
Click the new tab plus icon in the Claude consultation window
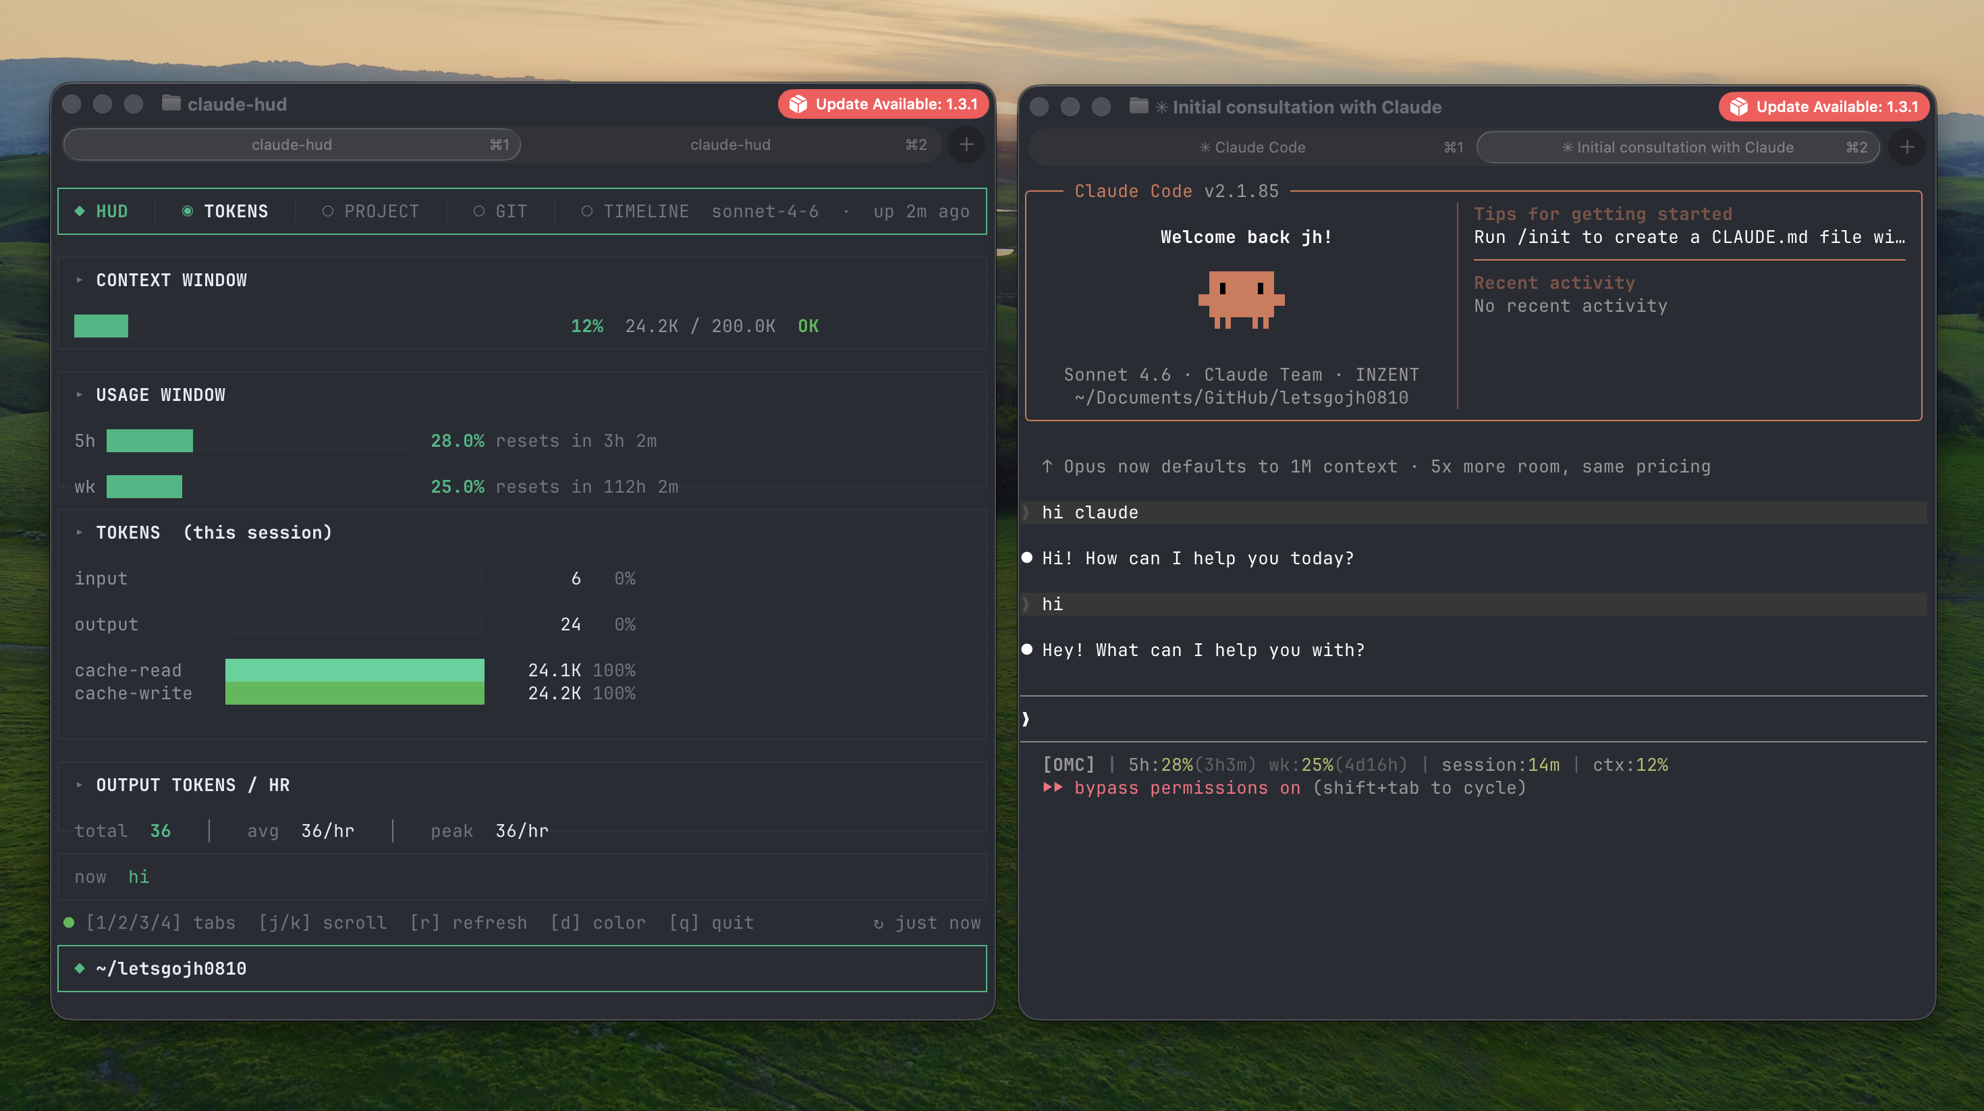click(x=1906, y=147)
